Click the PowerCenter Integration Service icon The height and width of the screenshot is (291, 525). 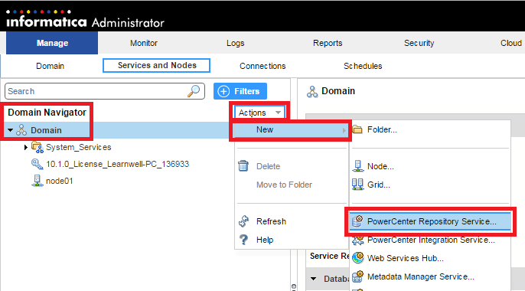[357, 240]
